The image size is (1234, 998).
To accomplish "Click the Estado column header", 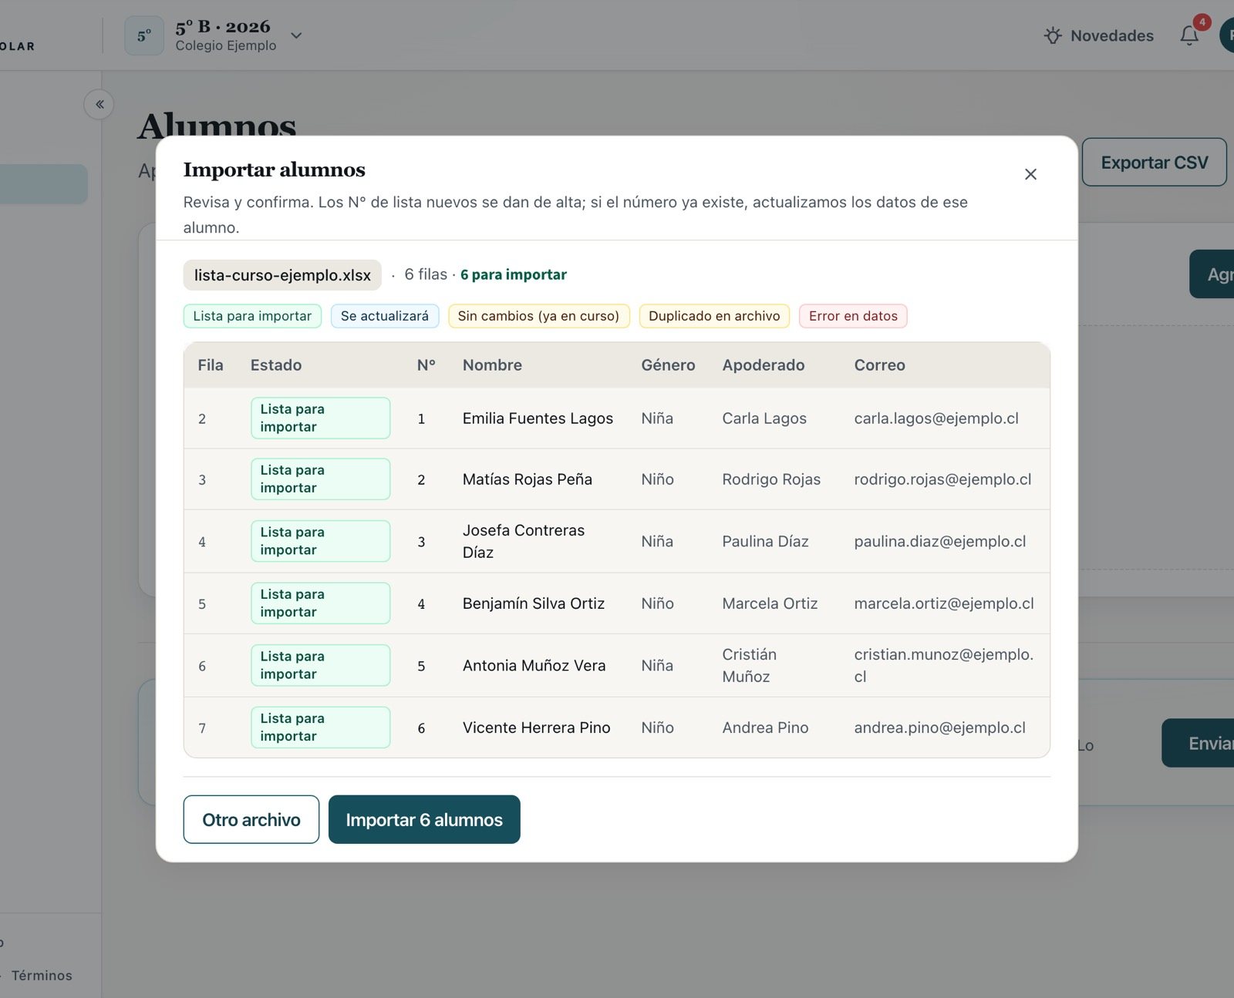I will [276, 365].
